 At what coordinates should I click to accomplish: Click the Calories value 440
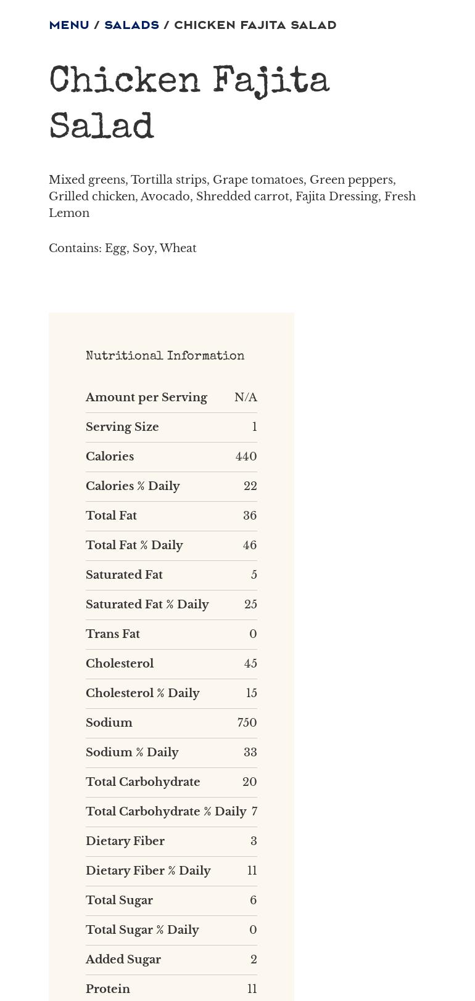point(246,457)
